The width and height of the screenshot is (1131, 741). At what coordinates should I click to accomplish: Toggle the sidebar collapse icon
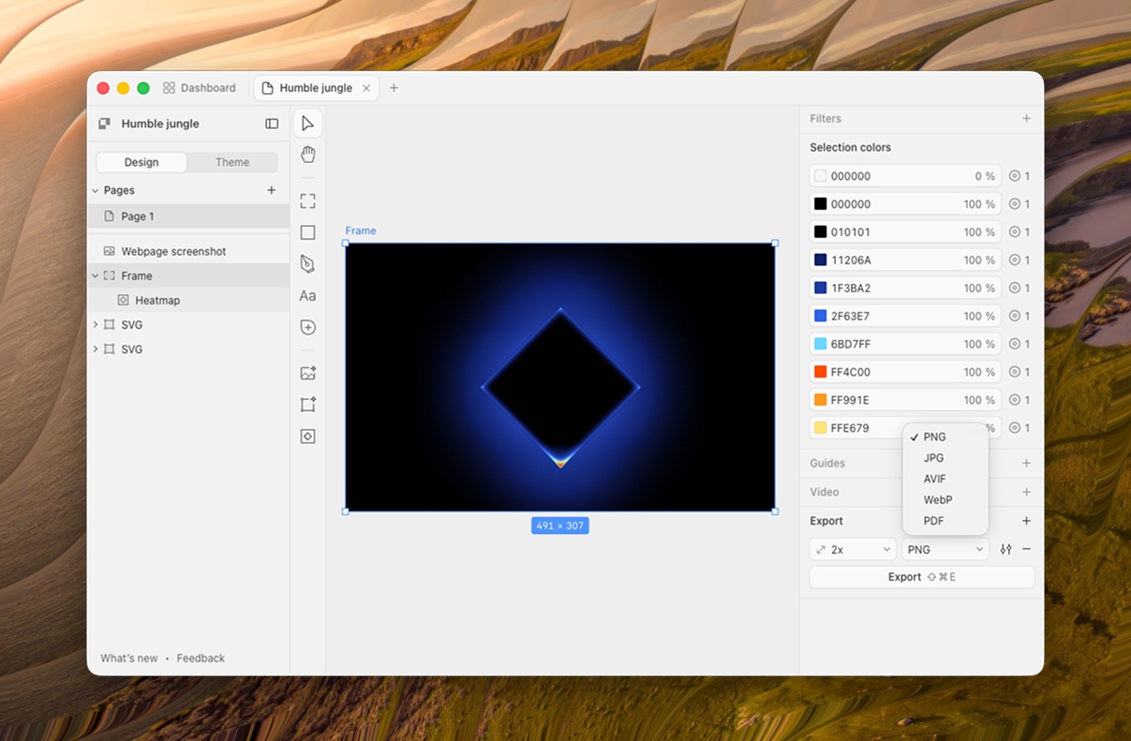272,124
